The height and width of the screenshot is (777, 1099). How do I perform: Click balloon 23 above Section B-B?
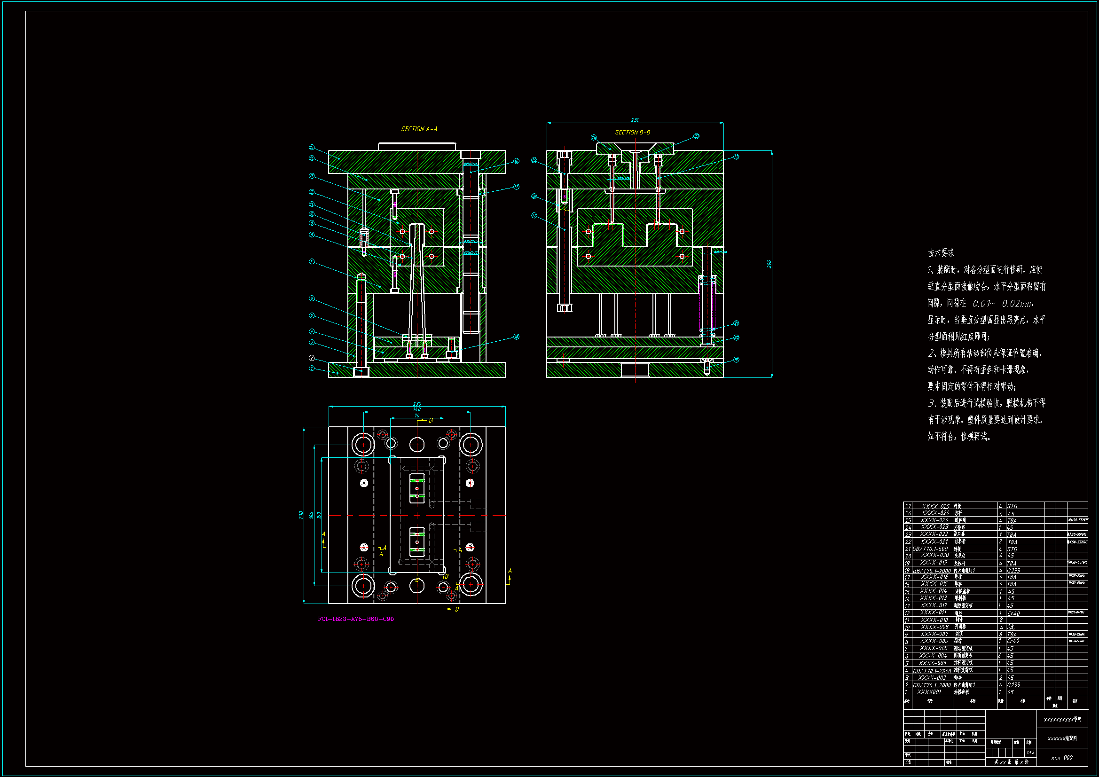(x=696, y=136)
